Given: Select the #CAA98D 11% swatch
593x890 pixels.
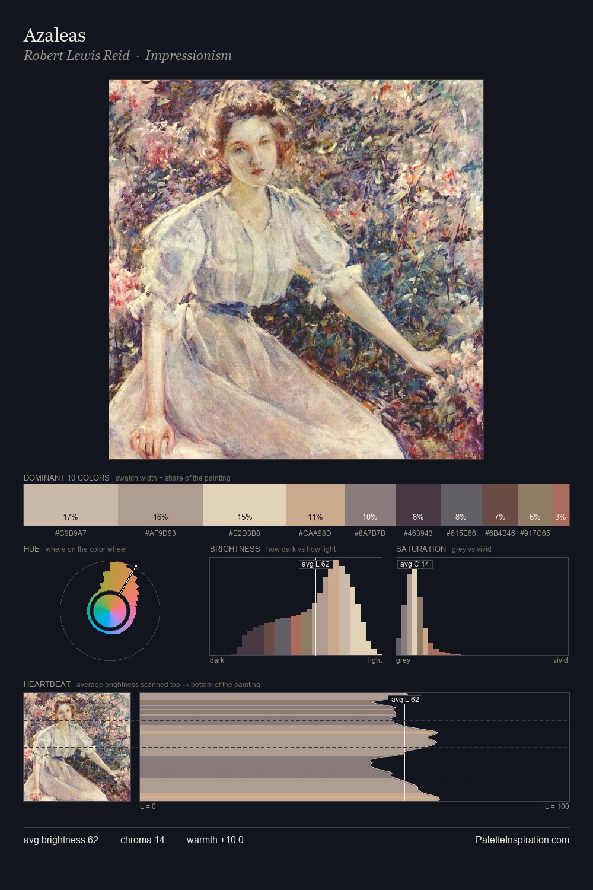Looking at the screenshot, I should click(x=315, y=505).
